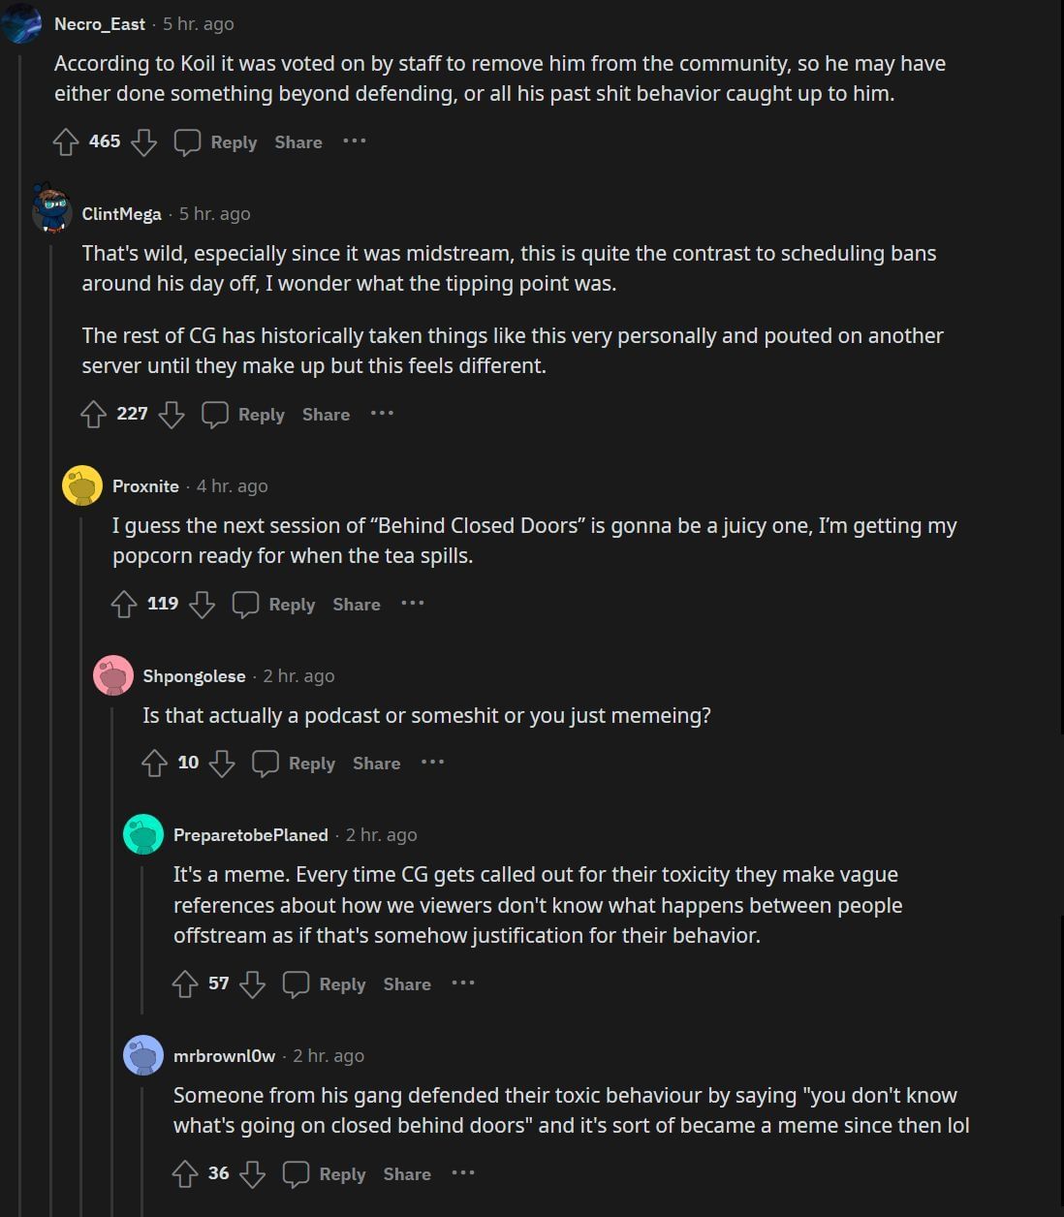The image size is (1064, 1217).
Task: Upvote Proxnite's popcorn comment
Action: coord(124,604)
